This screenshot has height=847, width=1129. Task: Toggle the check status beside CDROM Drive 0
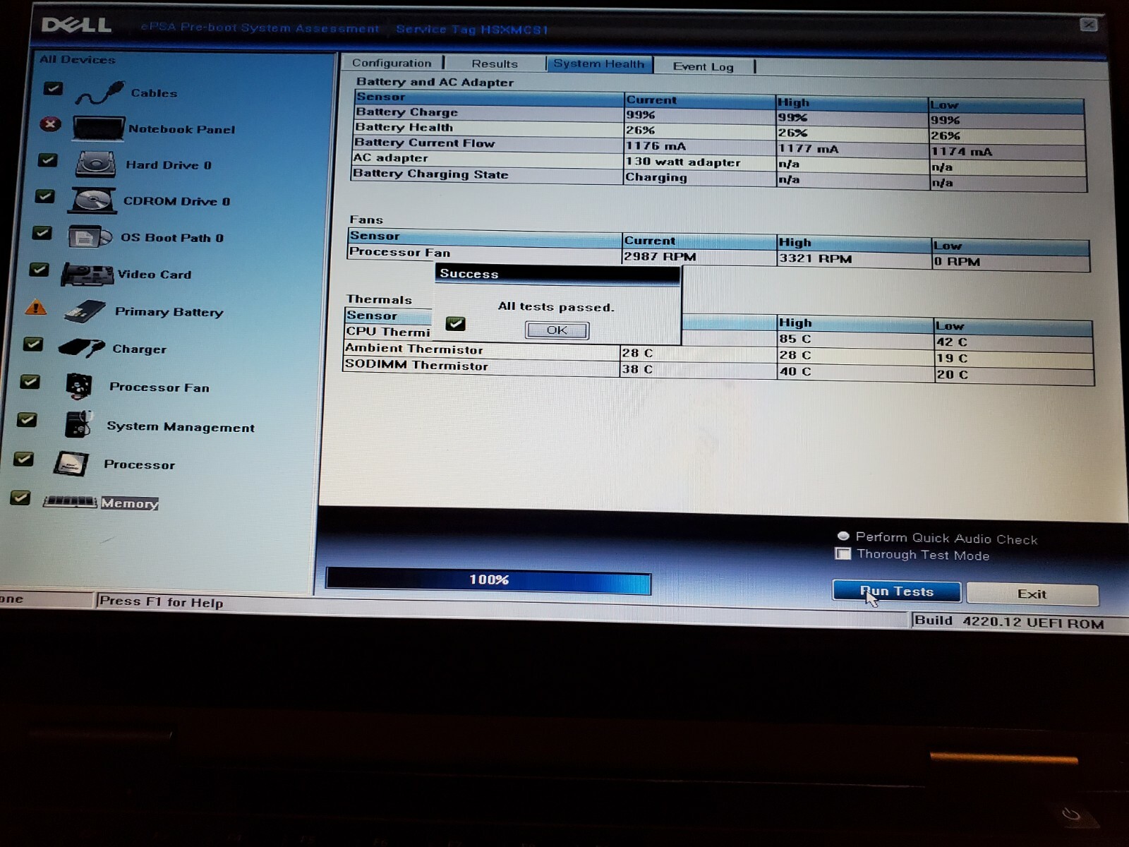(x=45, y=196)
